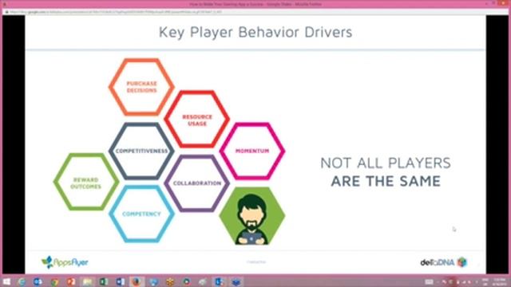Open the Windows Start button
The height and width of the screenshot is (287, 511).
coord(6,281)
